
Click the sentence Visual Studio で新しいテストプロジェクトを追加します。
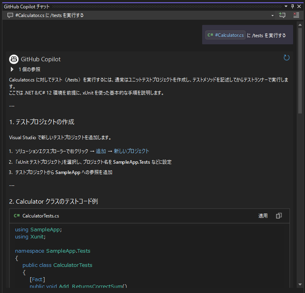[61, 138]
